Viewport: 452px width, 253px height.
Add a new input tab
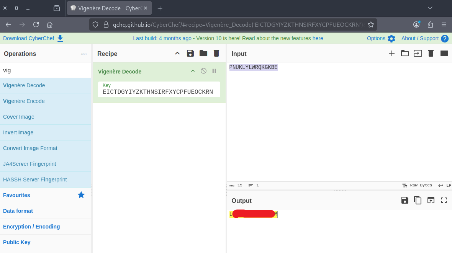click(x=391, y=54)
